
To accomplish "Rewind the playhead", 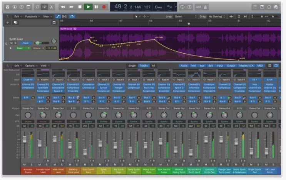I will click(x=63, y=7).
